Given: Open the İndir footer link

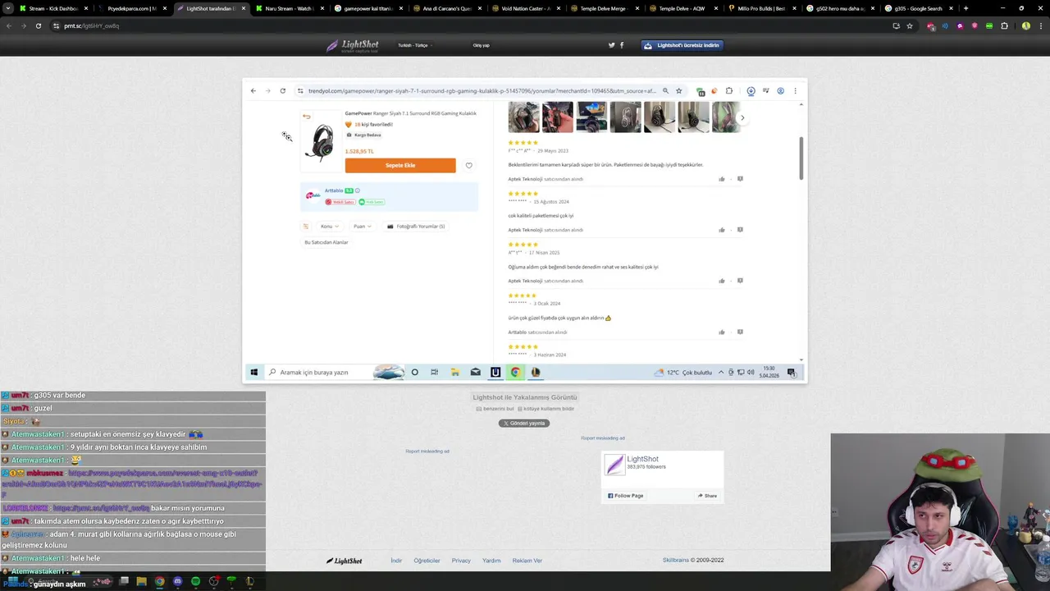Looking at the screenshot, I should click(396, 561).
